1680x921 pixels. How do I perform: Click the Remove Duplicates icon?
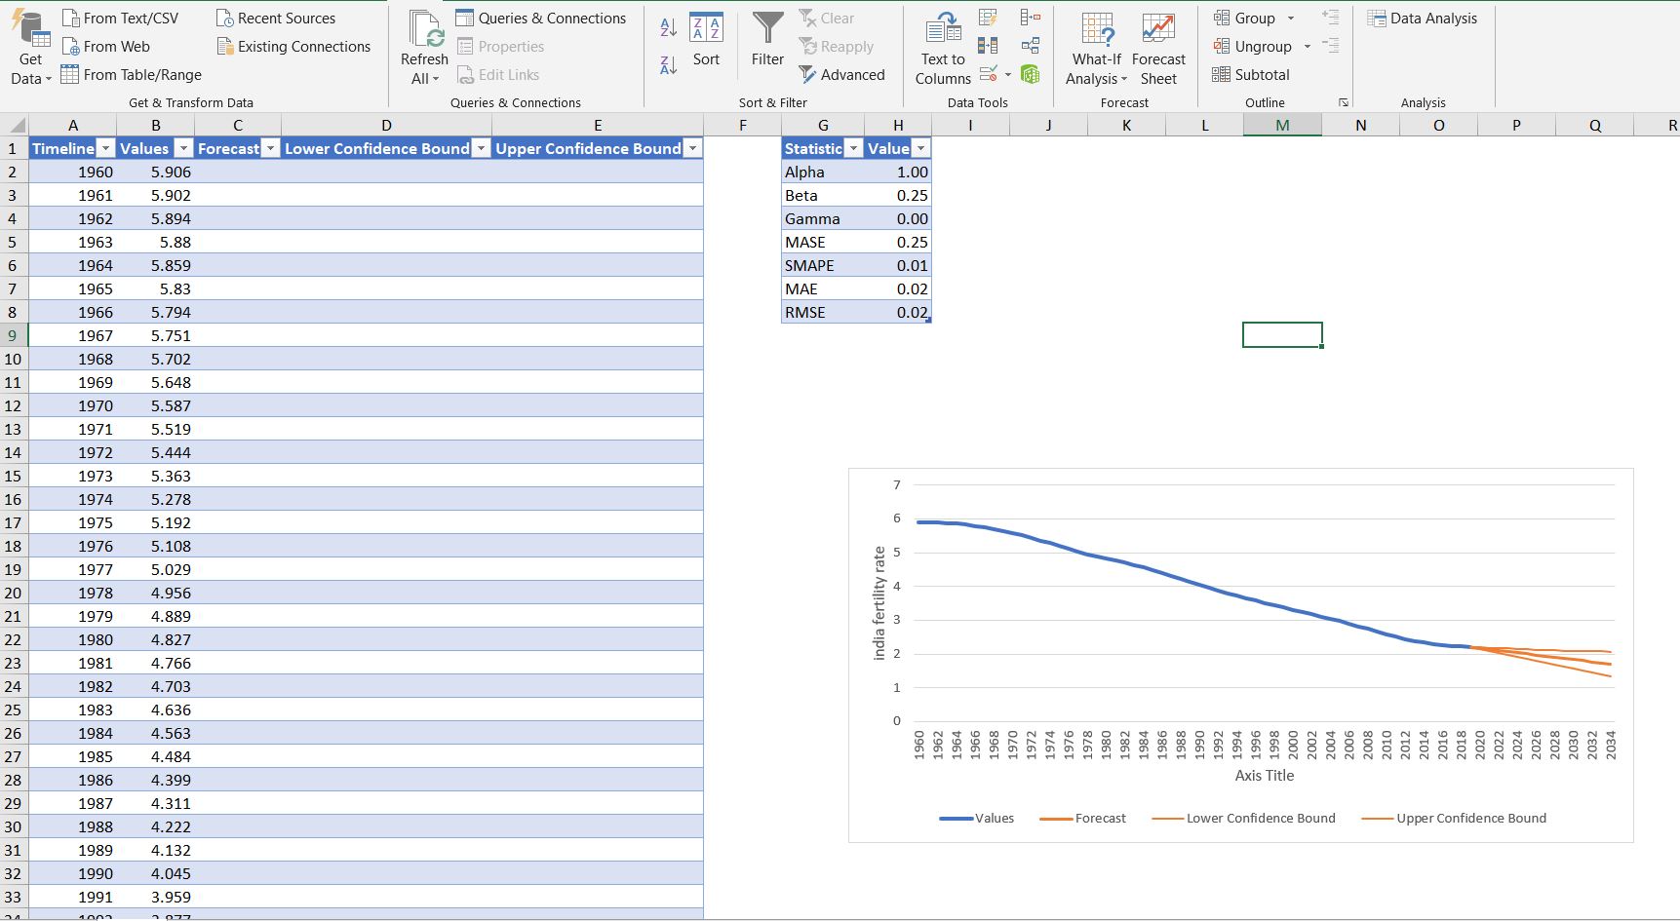[x=988, y=44]
